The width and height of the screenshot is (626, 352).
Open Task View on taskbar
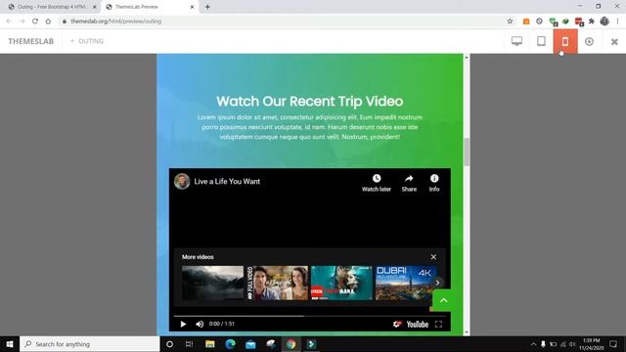click(189, 344)
